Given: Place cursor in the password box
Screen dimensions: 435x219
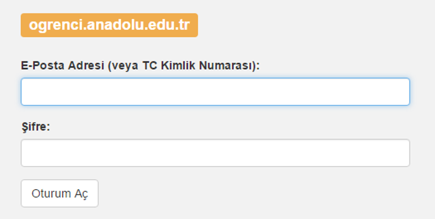Looking at the screenshot, I should click(x=215, y=153).
